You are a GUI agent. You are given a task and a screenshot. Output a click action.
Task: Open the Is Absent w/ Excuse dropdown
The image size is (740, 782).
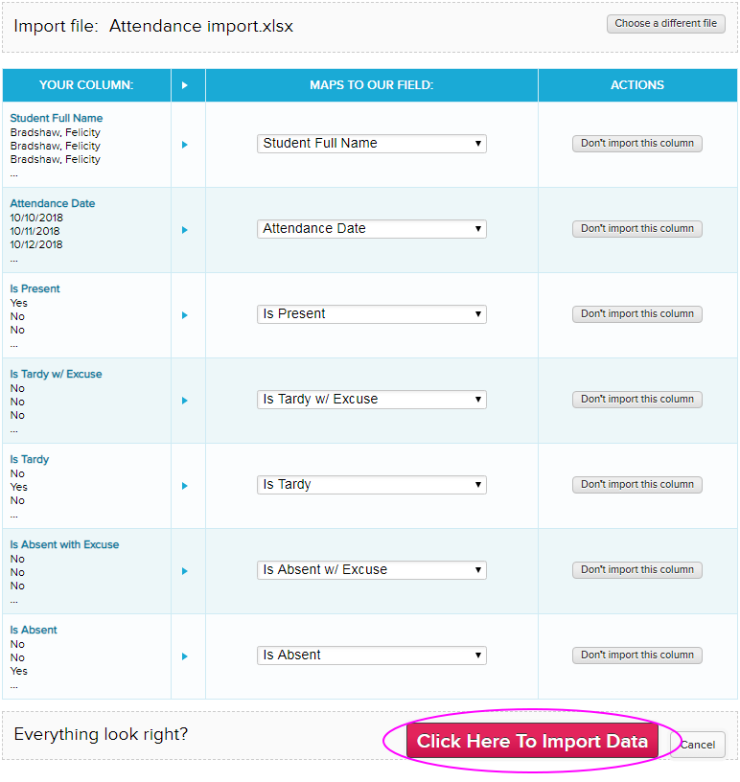pyautogui.click(x=372, y=570)
